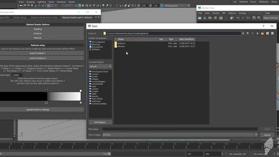Open the Options menu in Render View
The image size is (279, 157).
point(232,13)
